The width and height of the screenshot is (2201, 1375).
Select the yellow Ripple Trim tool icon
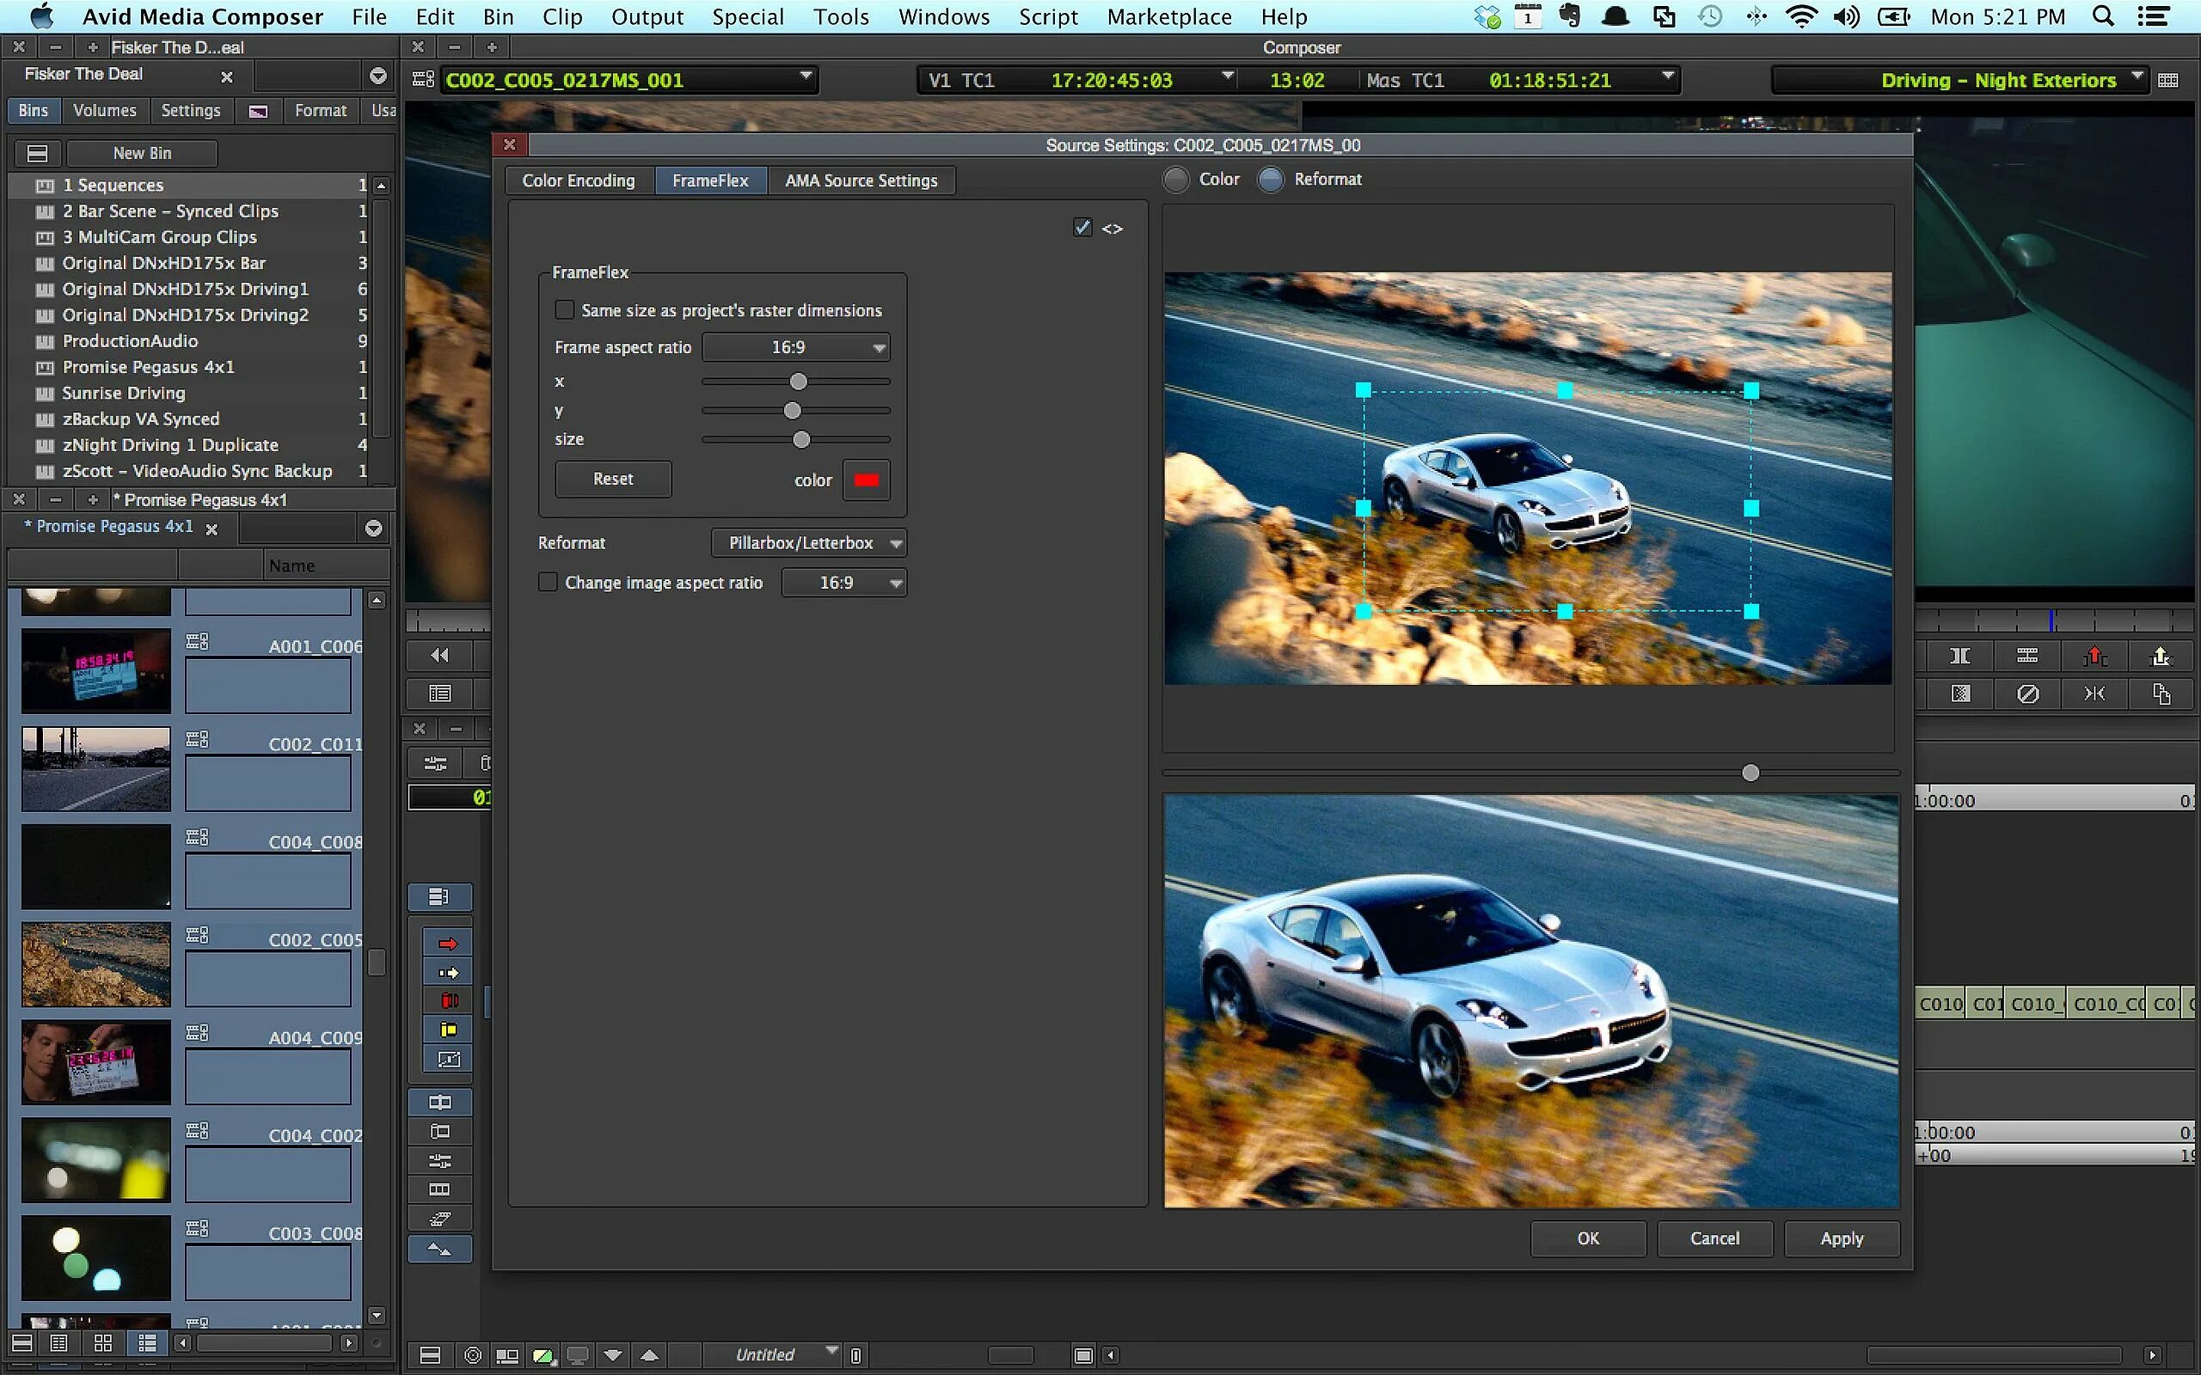pos(447,1030)
